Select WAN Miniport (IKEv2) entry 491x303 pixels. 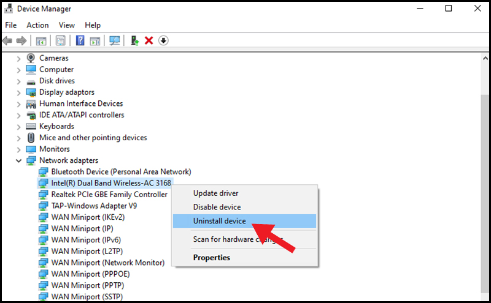point(88,217)
